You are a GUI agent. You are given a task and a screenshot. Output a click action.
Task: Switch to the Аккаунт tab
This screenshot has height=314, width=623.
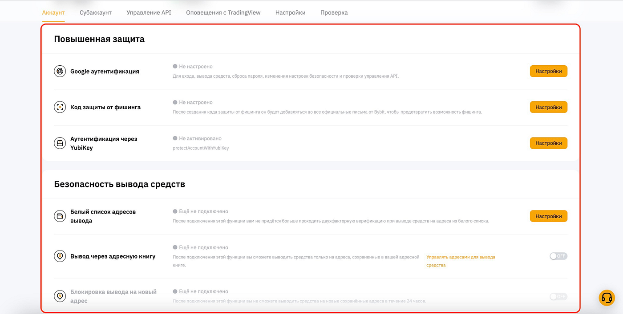(x=53, y=12)
